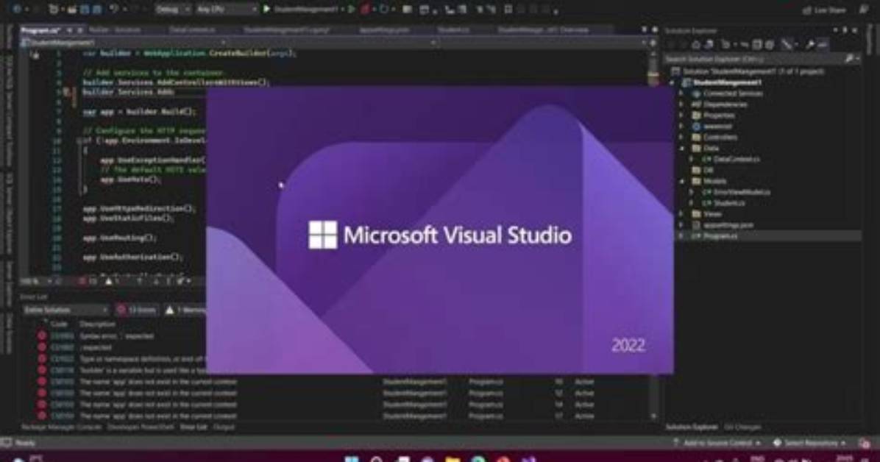Viewport: 880px width, 462px height.
Task: Click the pin icon on Program.cs tab
Action: 70,29
